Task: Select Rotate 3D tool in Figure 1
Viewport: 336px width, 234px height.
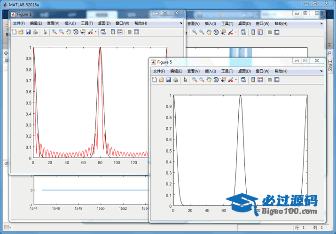Action: pyautogui.click(x=76, y=32)
